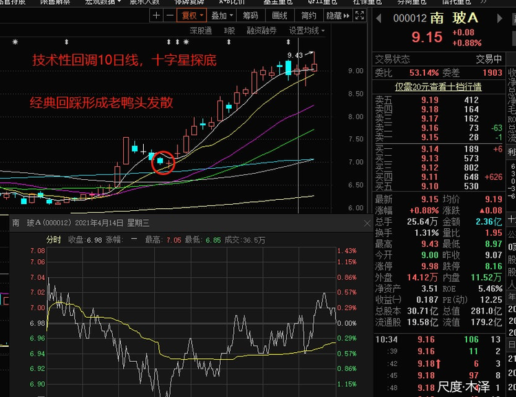This screenshot has width=516, height=397.
Task: Zoom out the K-line chart with minus button
Action: [x=169, y=15]
